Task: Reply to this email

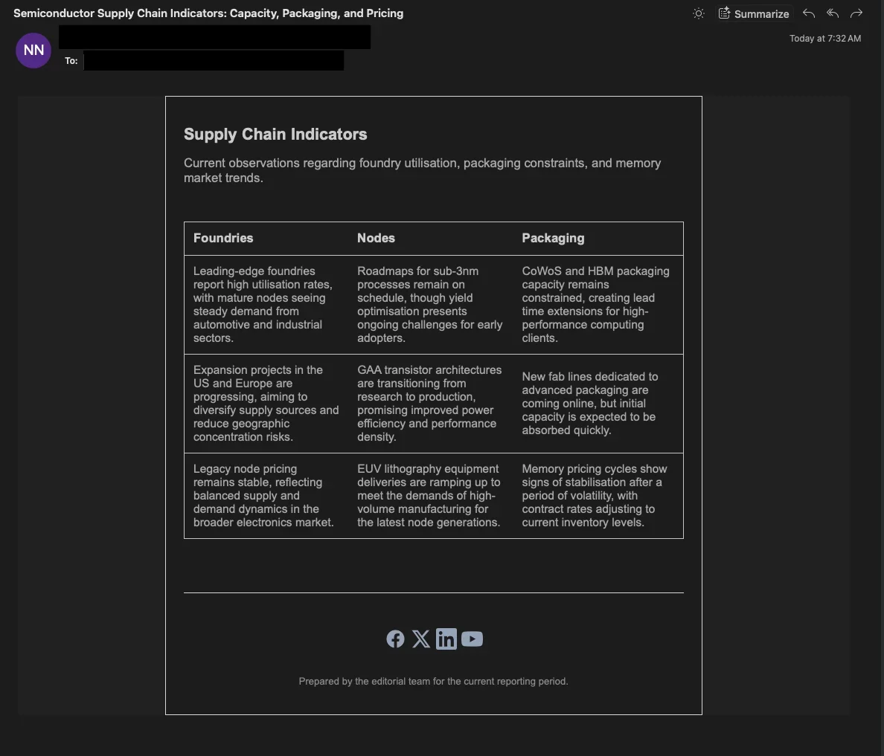Action: tap(808, 13)
